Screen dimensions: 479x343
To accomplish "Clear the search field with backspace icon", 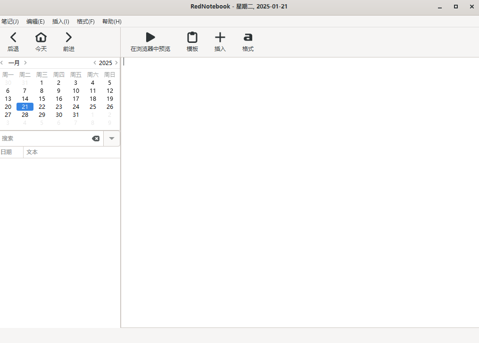I will click(96, 139).
